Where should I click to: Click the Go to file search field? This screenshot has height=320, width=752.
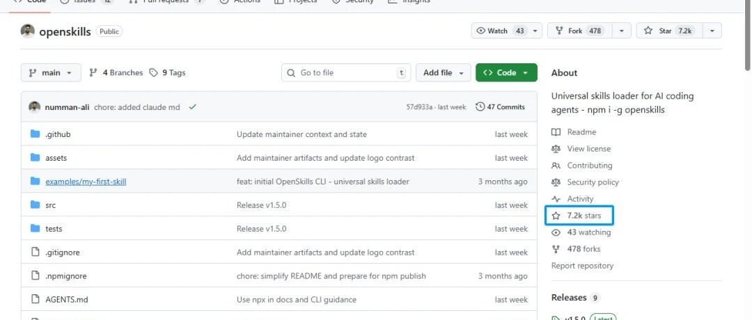(346, 73)
